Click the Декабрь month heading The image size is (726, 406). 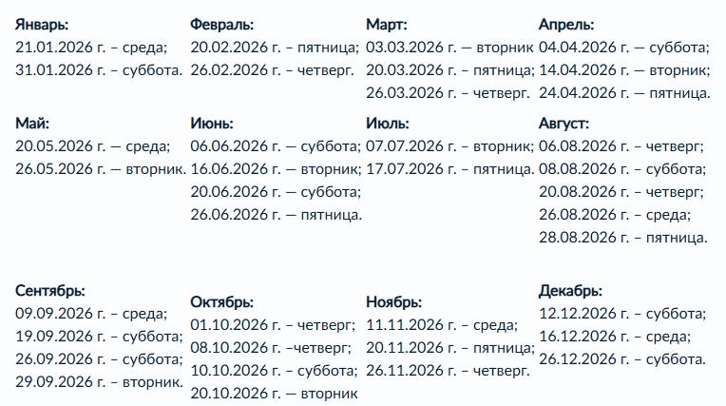pyautogui.click(x=570, y=291)
